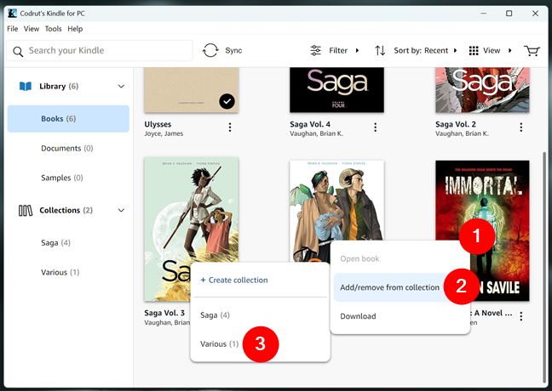Image resolution: width=552 pixels, height=391 pixels.
Task: Open three-dot menu for Saga Vol. 4
Action: [376, 127]
